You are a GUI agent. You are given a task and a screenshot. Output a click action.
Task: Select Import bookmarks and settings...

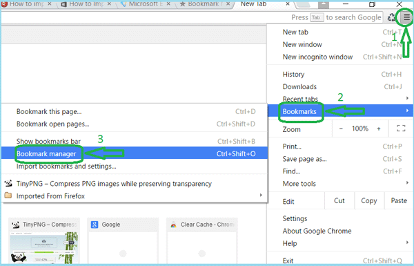(134, 167)
